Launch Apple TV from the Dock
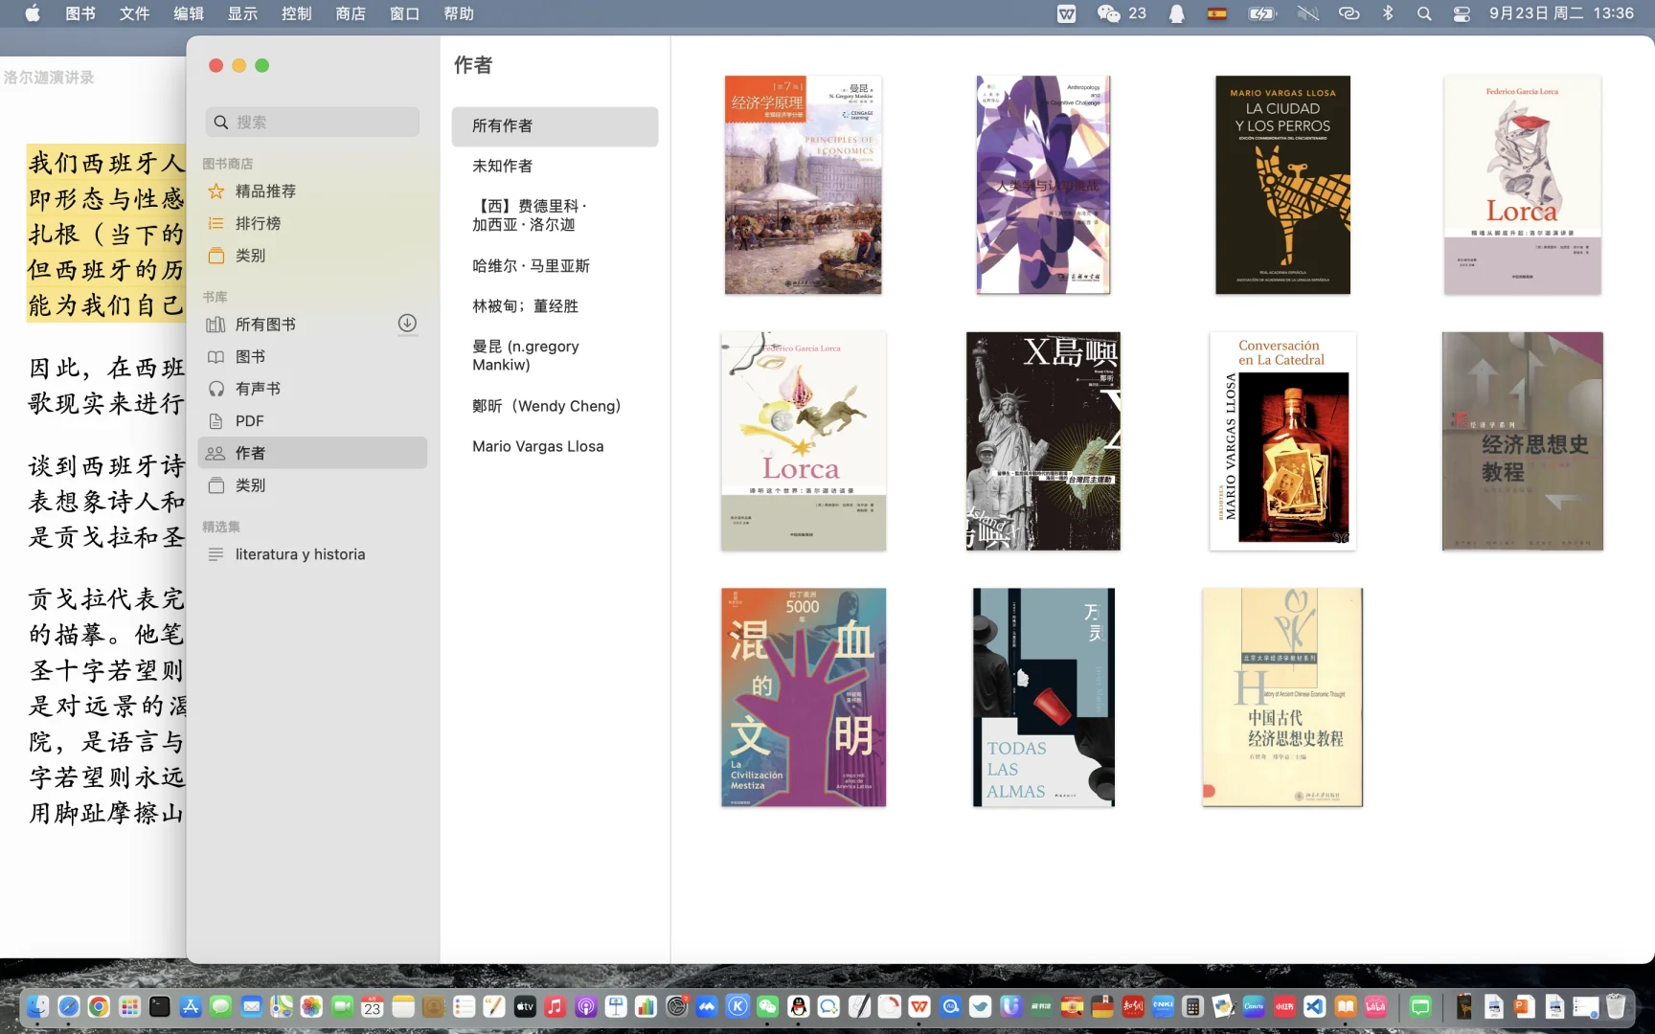The width and height of the screenshot is (1655, 1034). [525, 1006]
